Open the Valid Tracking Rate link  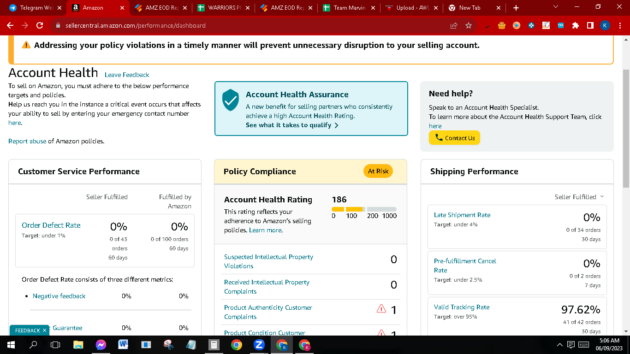(462, 307)
